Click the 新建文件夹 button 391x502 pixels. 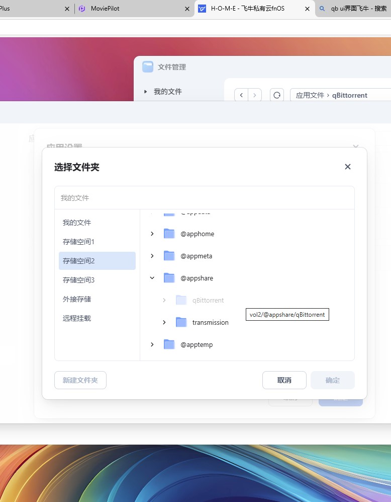click(x=80, y=380)
